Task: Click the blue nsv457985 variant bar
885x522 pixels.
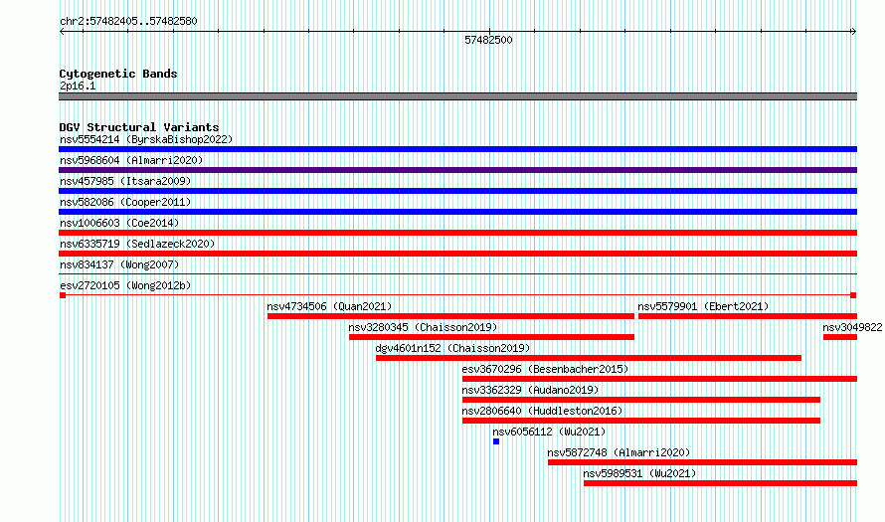Action: [x=457, y=191]
